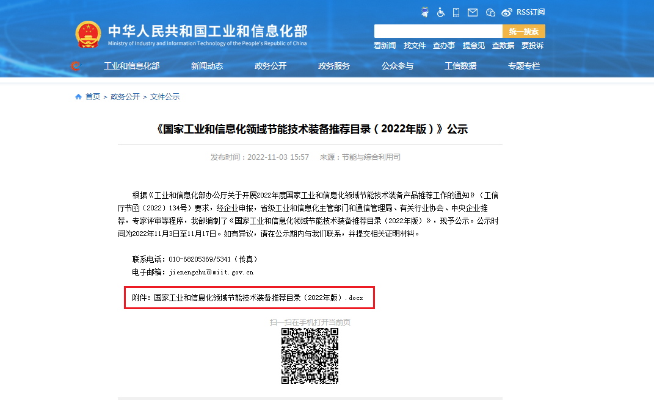Focus the site search input field
This screenshot has height=400, width=654.
[438, 31]
